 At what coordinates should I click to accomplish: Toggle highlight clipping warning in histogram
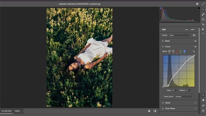click(x=199, y=8)
